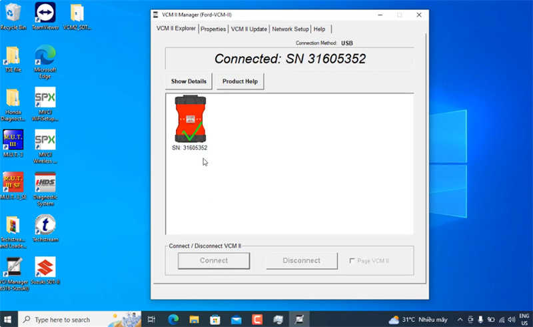Open Microsoft Store from taskbar
The image size is (533, 327).
pos(215,320)
